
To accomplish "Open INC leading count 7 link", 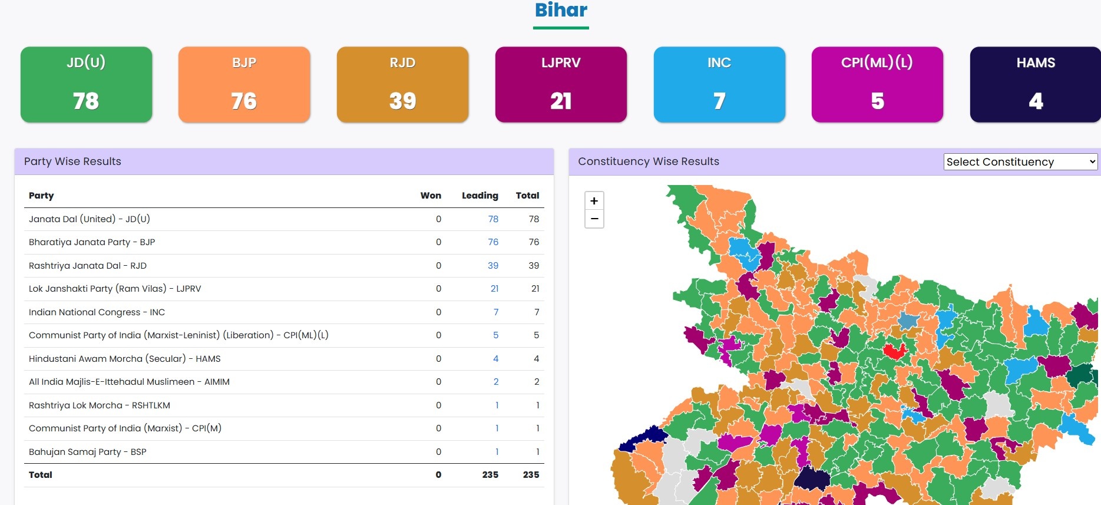I will click(496, 312).
